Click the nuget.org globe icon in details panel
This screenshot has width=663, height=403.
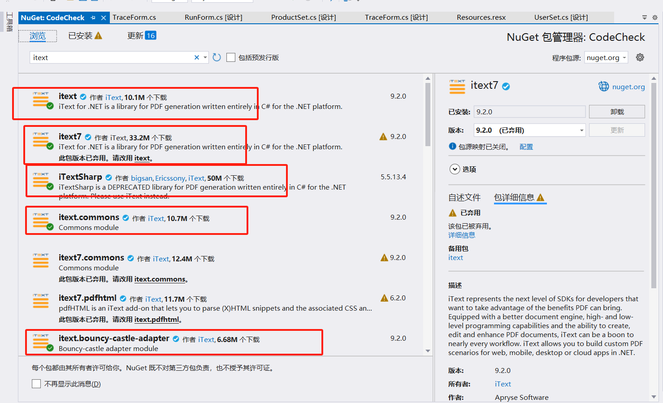click(603, 86)
